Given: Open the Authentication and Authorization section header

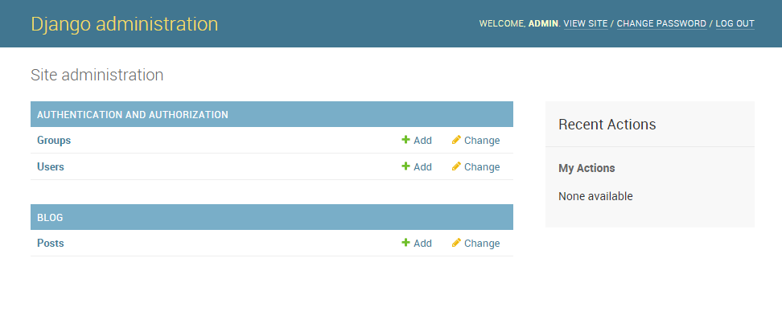Looking at the screenshot, I should click(x=133, y=115).
